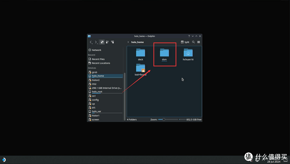The width and height of the screenshot is (290, 164).
Task: Open the holo_root device
Action: point(97,92)
